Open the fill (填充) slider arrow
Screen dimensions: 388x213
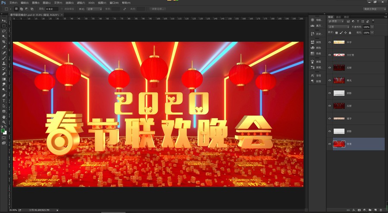click(x=372, y=33)
